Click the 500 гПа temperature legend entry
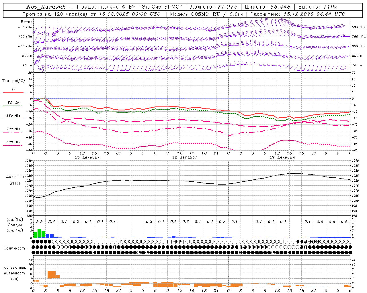The height and width of the screenshot is (293, 367). click(13, 142)
